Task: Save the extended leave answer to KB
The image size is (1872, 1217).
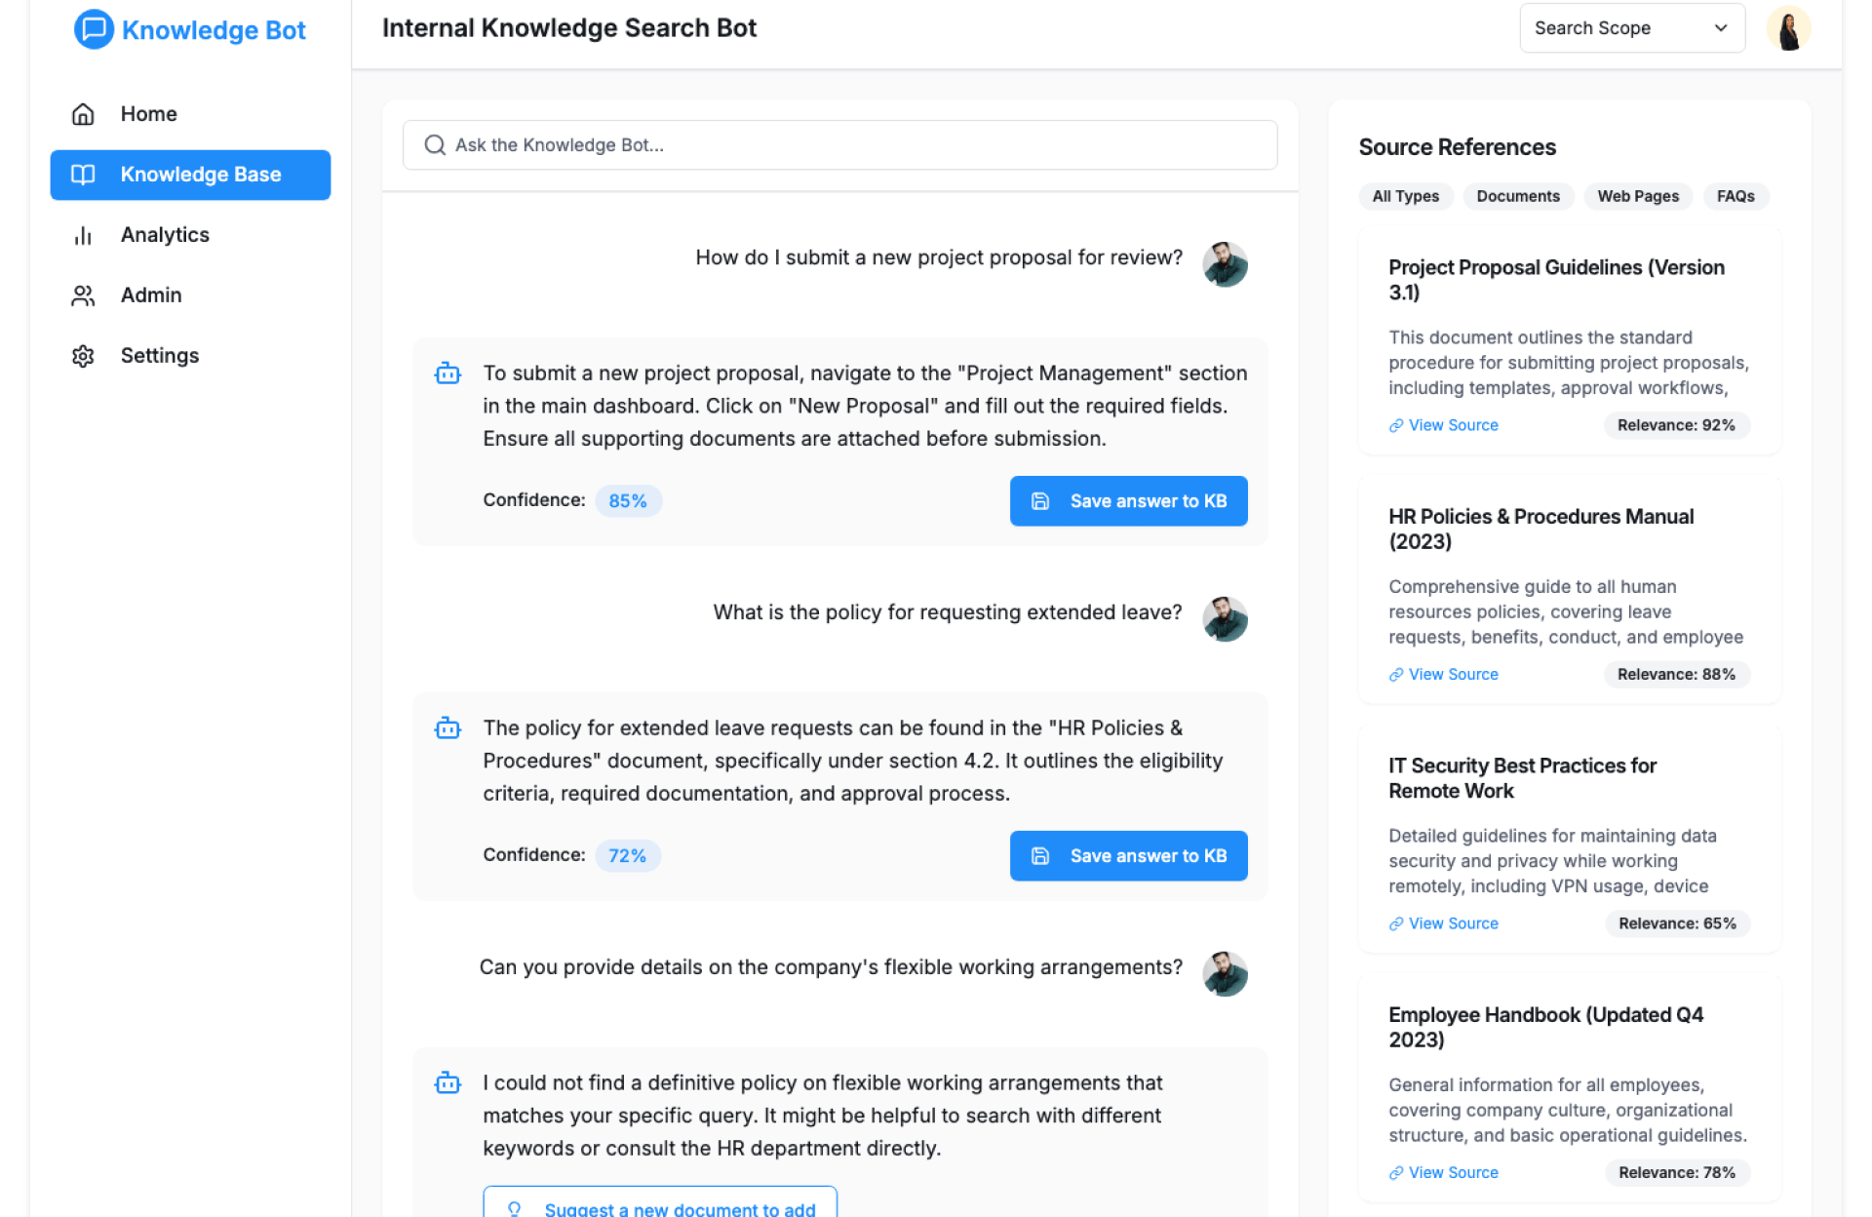Action: click(x=1128, y=856)
